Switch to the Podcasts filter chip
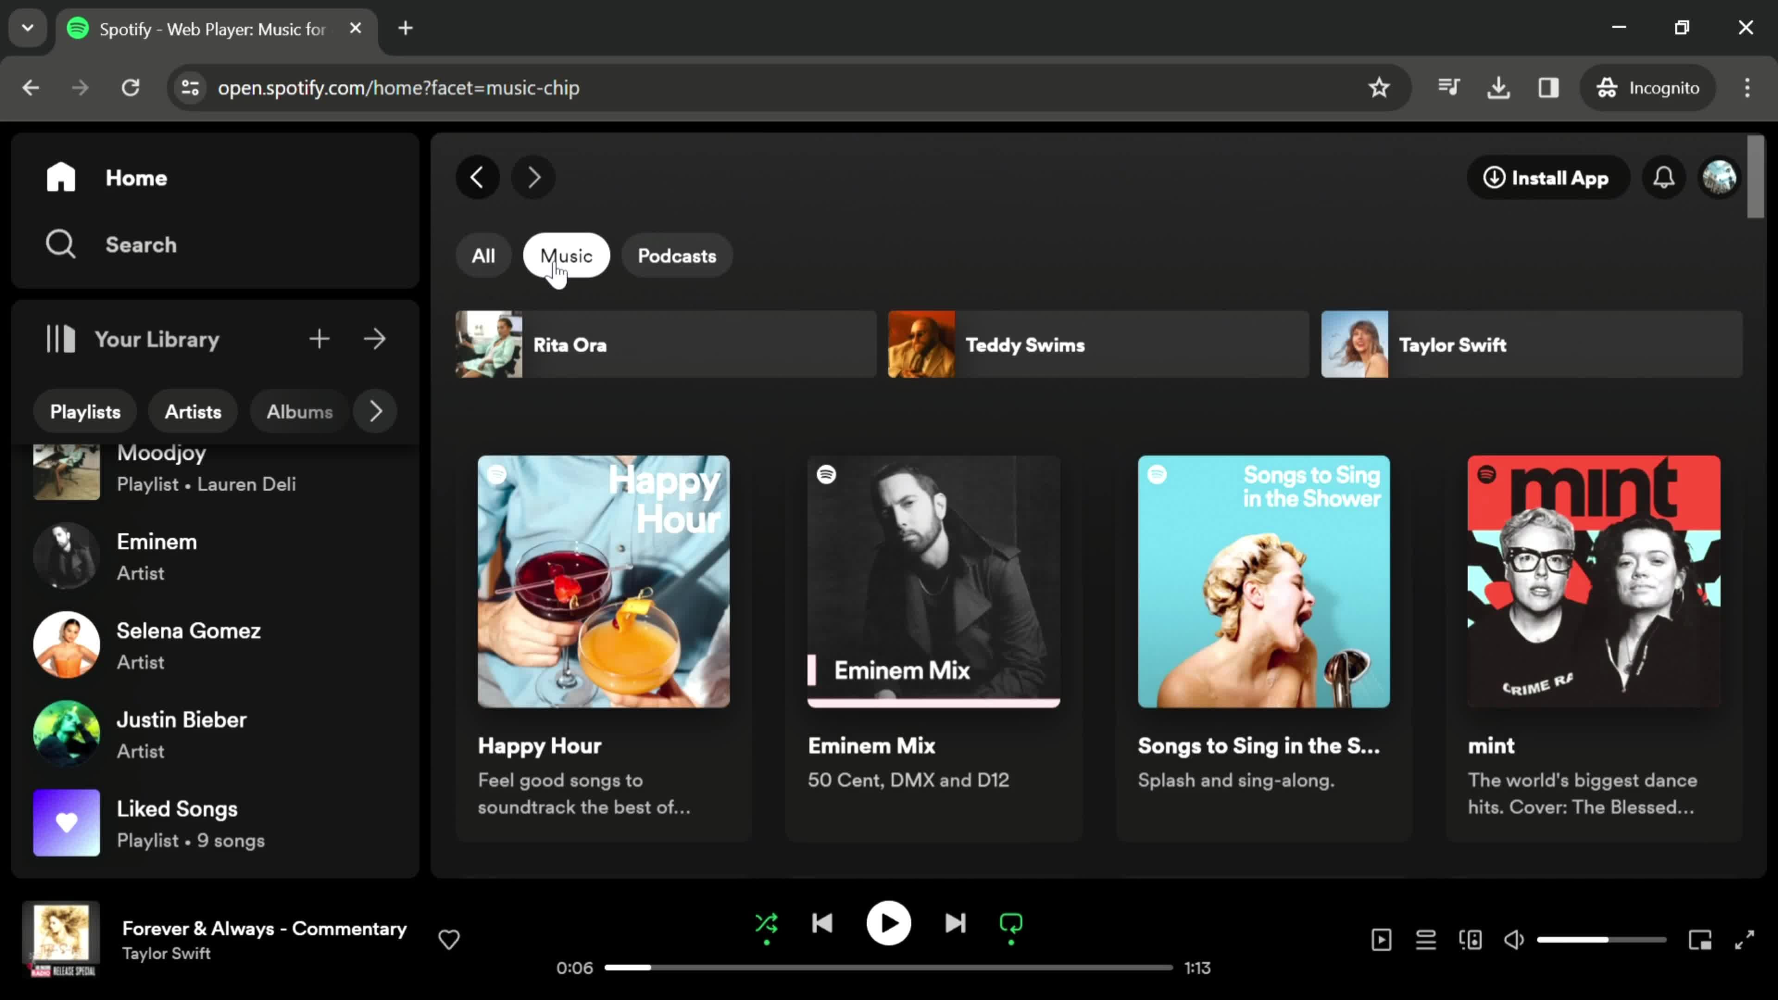Viewport: 1778px width, 1000px height. (x=676, y=256)
